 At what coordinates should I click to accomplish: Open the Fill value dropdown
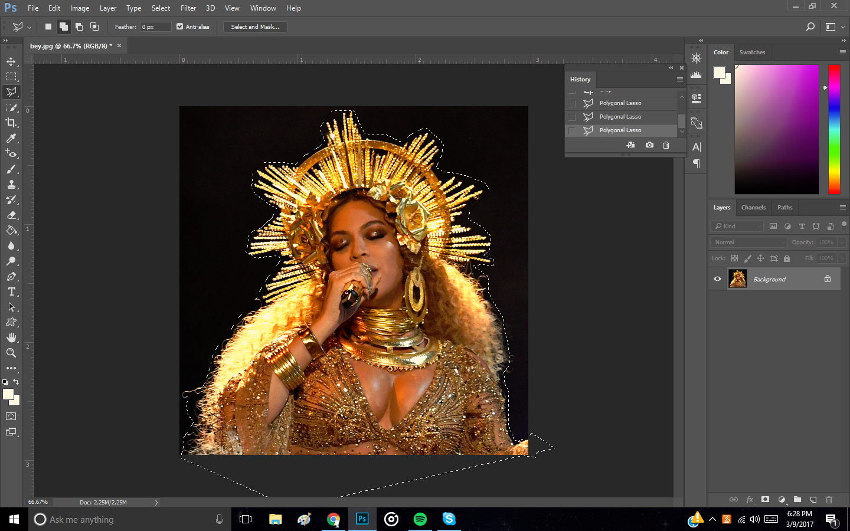(842, 258)
